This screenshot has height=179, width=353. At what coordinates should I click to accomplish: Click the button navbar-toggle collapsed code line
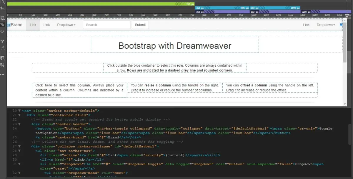[x=184, y=131]
